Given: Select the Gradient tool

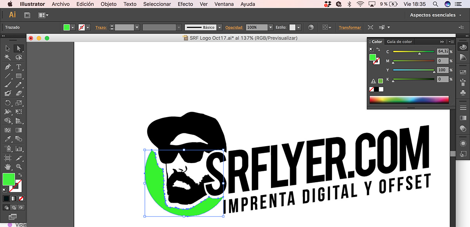Looking at the screenshot, I should click(x=18, y=130).
